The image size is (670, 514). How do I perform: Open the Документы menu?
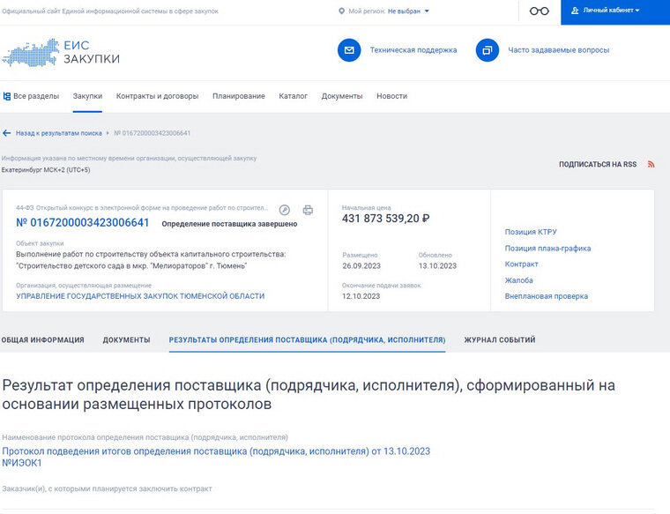(342, 96)
